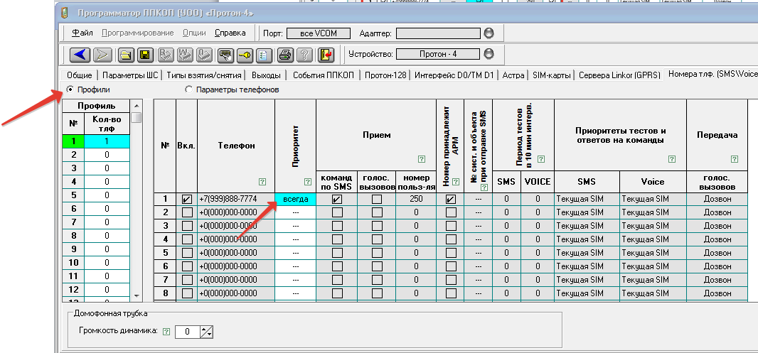
Task: Open help hint for Приоритеты тестов header
Action: tap(672, 159)
